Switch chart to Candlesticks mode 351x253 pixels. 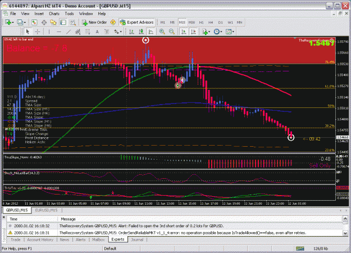click(x=141, y=32)
